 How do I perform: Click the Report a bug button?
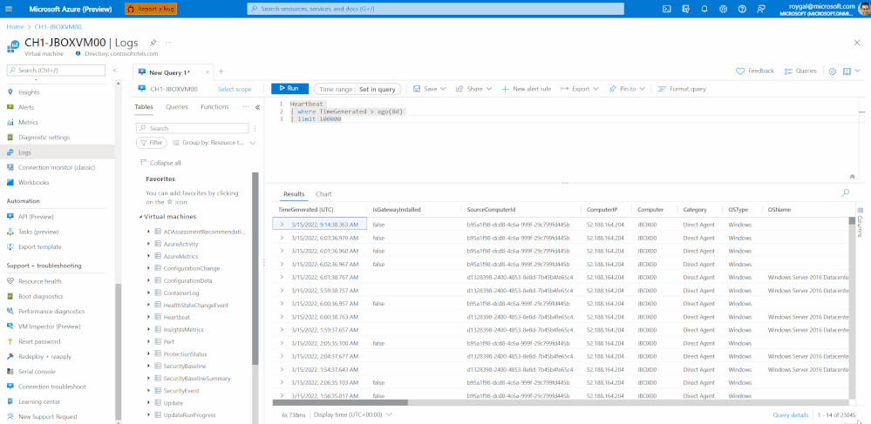151,9
